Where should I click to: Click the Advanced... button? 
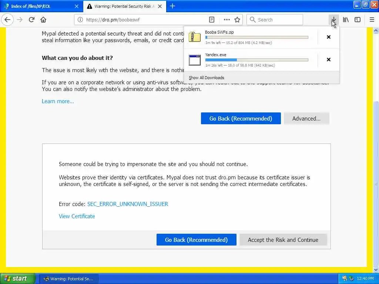[306, 118]
